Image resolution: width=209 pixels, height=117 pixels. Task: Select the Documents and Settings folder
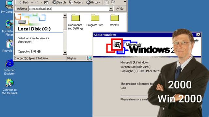point(75,22)
